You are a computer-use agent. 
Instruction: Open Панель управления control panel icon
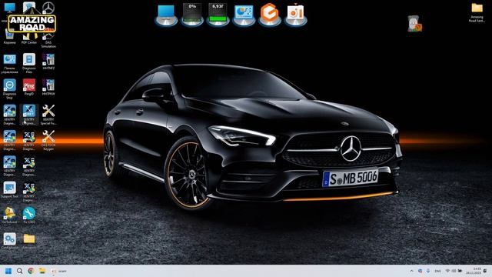[x=9, y=63]
